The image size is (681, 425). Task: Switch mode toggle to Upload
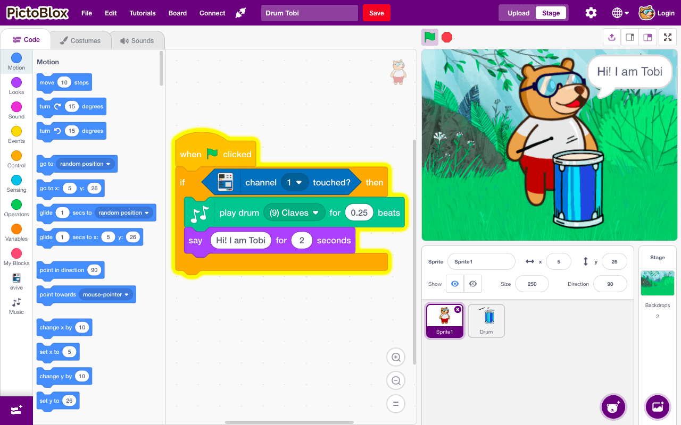[518, 13]
